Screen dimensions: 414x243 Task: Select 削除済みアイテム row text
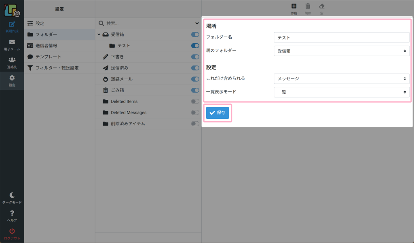[x=128, y=124]
